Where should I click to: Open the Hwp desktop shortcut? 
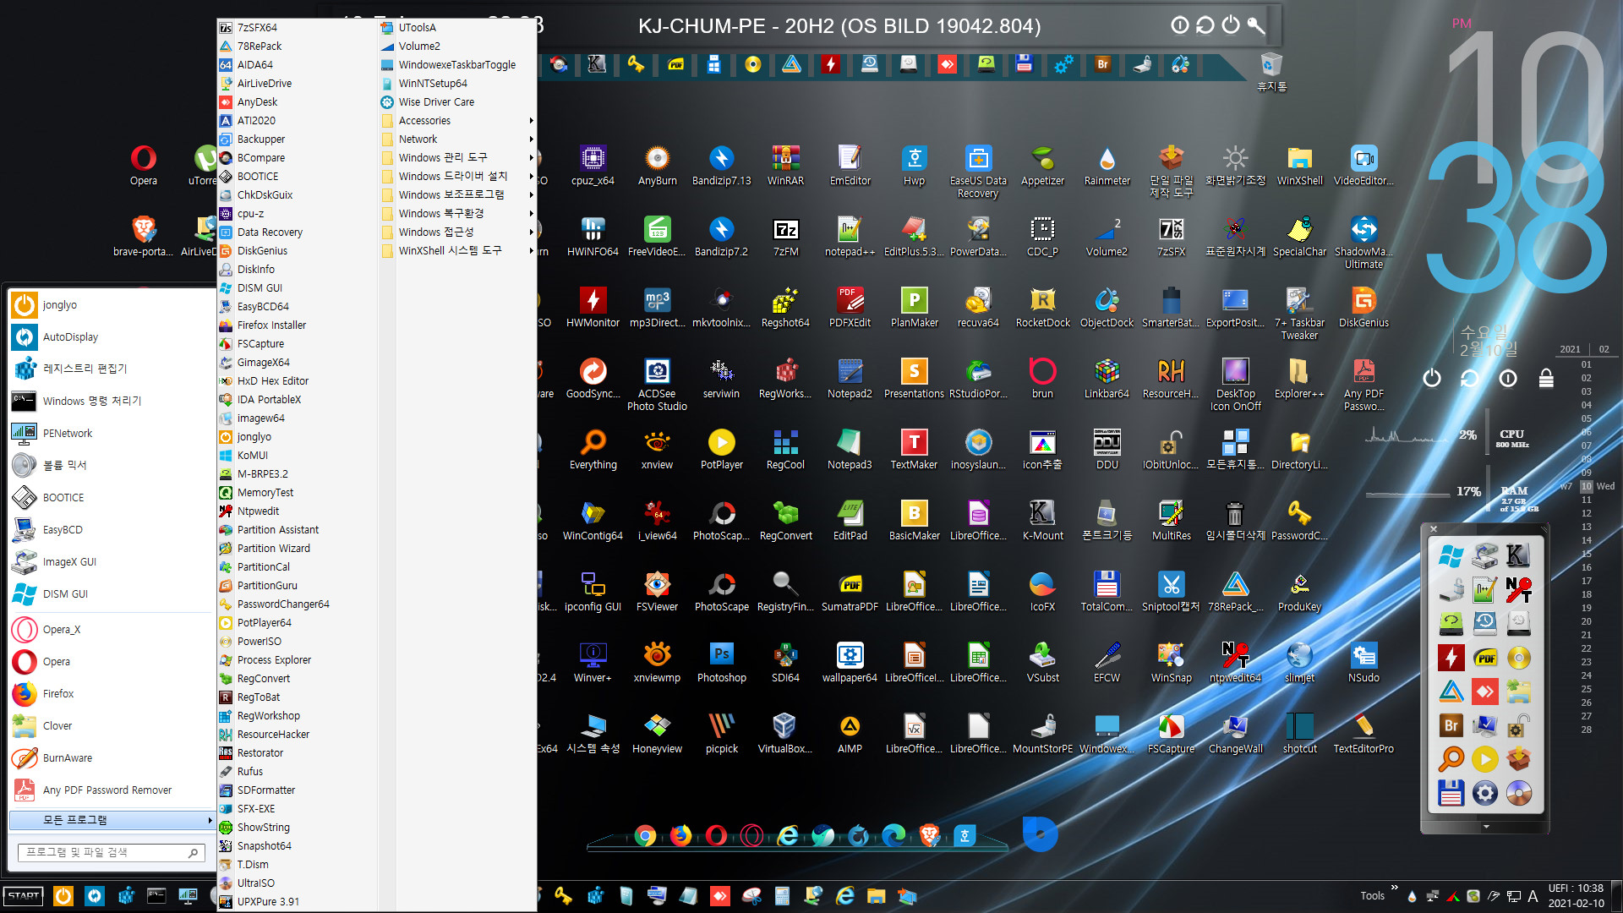tap(914, 165)
